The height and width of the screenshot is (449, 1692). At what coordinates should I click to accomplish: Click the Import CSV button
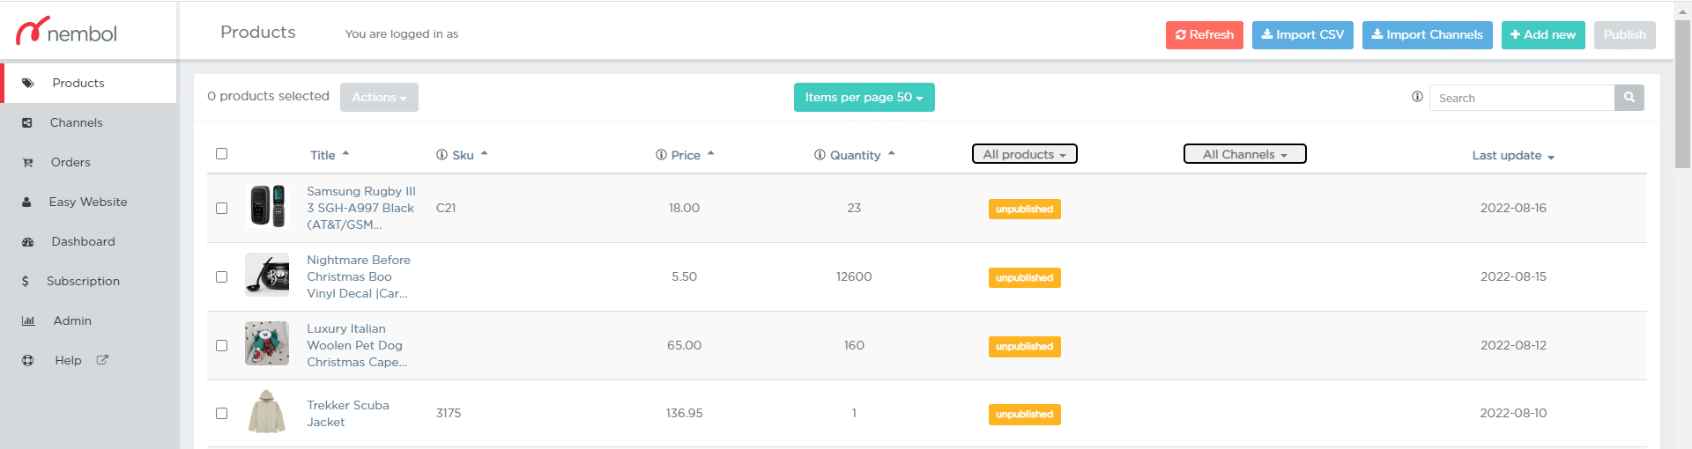(x=1302, y=35)
